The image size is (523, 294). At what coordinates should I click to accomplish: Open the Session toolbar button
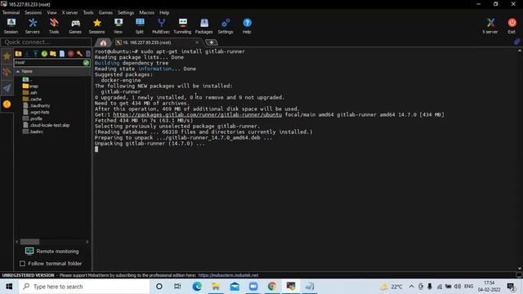[11, 26]
